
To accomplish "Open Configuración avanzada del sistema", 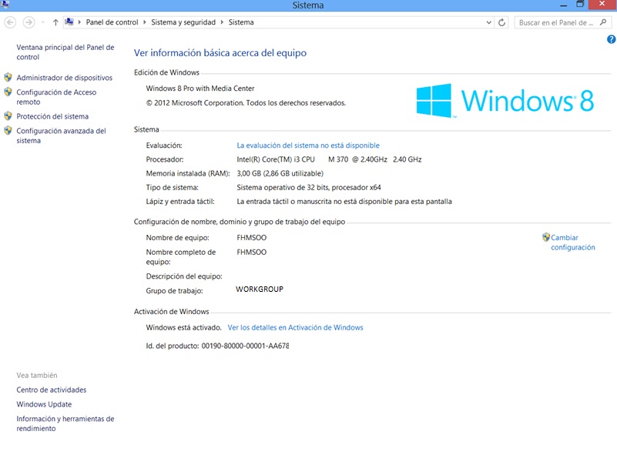I will click(61, 135).
